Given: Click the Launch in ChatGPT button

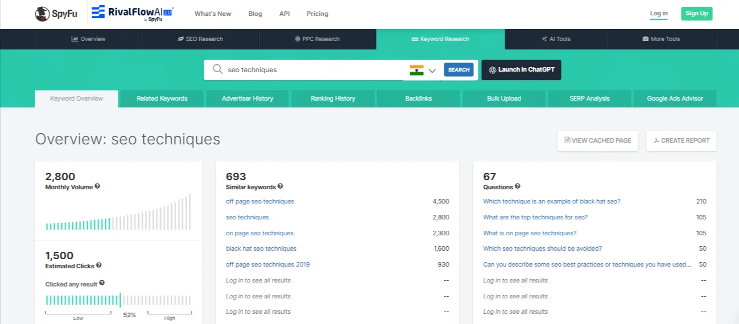Looking at the screenshot, I should [521, 70].
